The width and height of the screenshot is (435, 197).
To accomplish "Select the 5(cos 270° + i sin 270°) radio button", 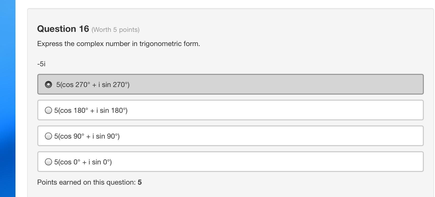I will tap(48, 84).
